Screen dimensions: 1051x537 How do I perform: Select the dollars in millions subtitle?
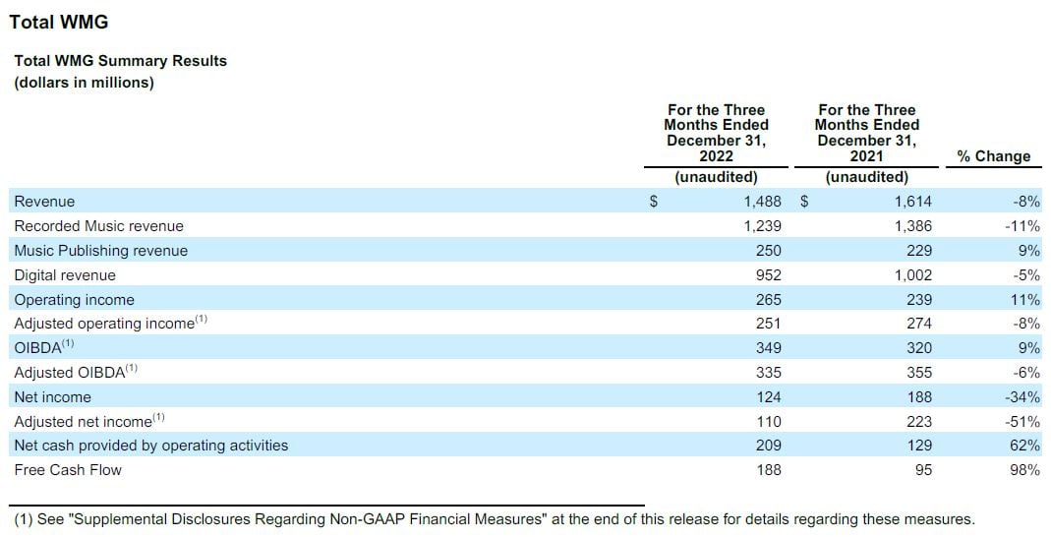84,83
